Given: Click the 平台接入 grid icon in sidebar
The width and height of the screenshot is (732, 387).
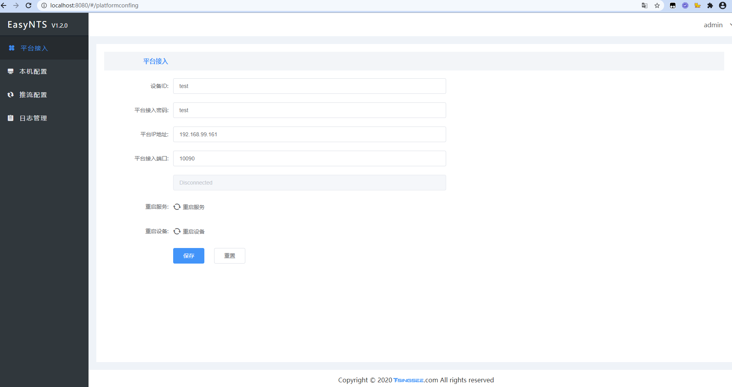Looking at the screenshot, I should 12,48.
